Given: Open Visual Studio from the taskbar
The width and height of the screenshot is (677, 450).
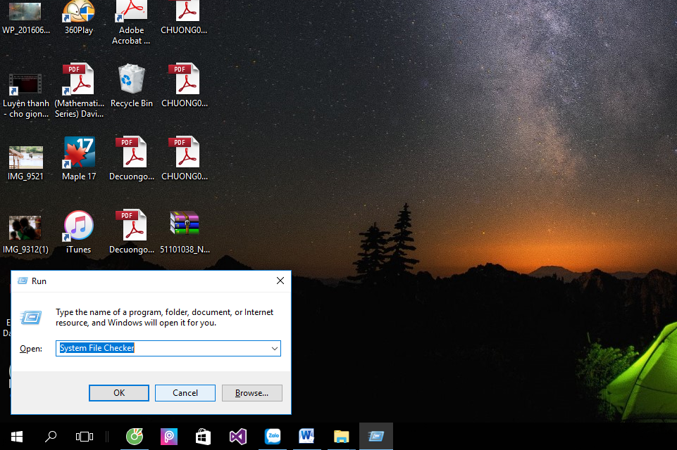Looking at the screenshot, I should 237,437.
